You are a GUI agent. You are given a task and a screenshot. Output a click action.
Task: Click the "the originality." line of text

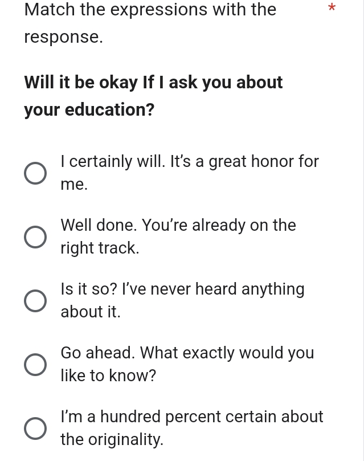(x=112, y=440)
